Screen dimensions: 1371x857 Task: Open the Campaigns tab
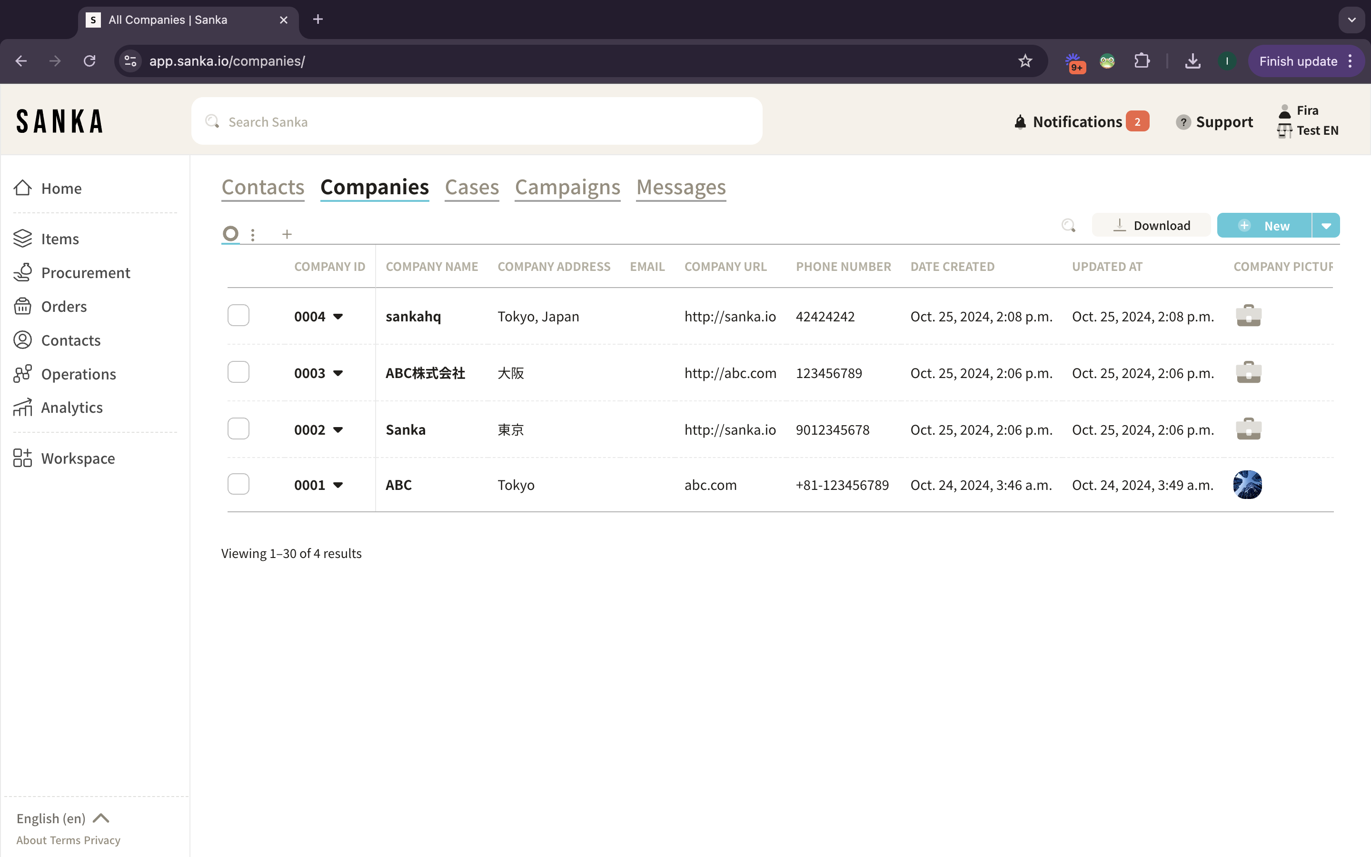coord(567,187)
